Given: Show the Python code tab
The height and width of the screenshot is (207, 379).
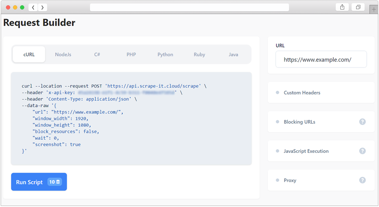Looking at the screenshot, I should [165, 54].
